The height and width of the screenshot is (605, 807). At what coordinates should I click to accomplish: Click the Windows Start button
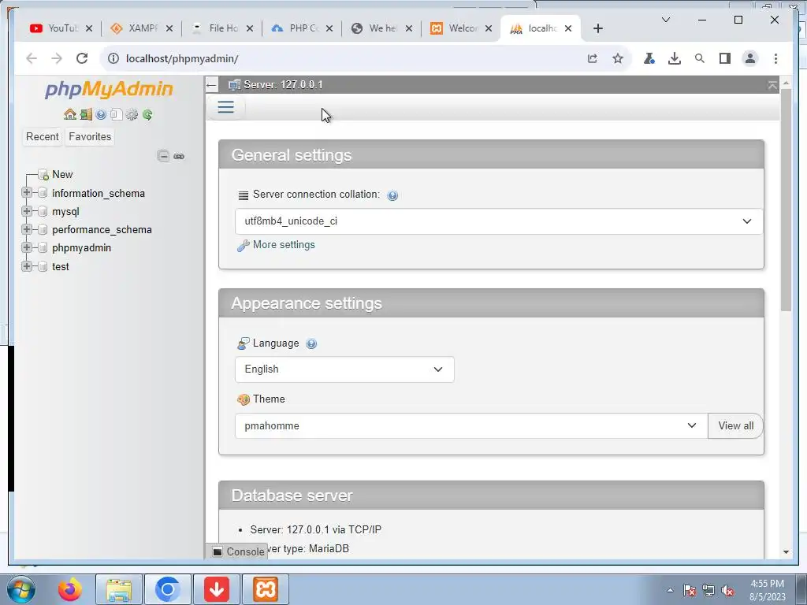pyautogui.click(x=21, y=589)
